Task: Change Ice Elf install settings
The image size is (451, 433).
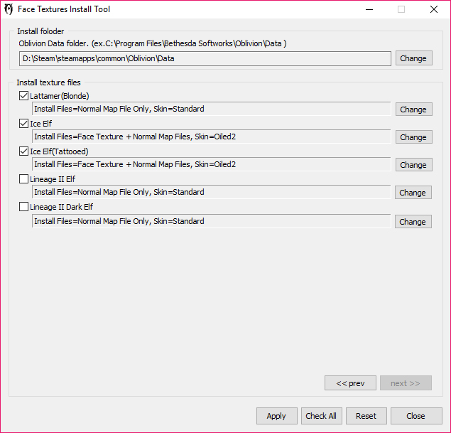Action: click(x=413, y=137)
